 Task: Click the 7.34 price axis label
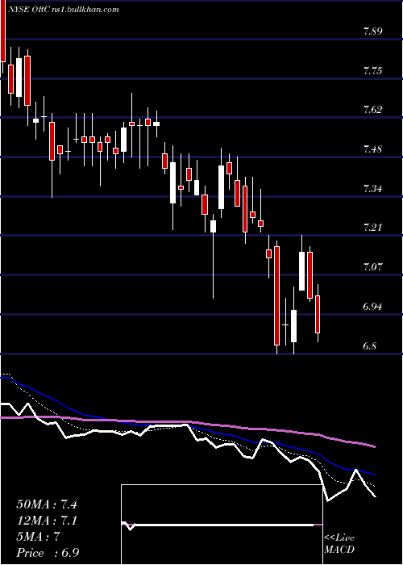(372, 188)
